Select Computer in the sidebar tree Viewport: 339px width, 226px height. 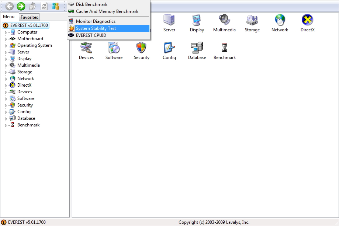(x=27, y=32)
